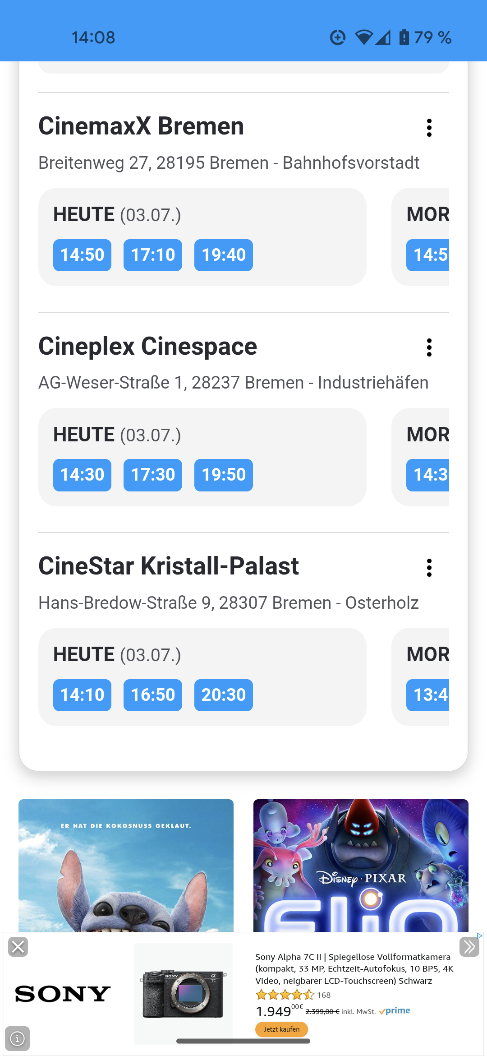Book 19:50 showing at Cineplex Cinespace
Image resolution: width=487 pixels, height=1056 pixels.
click(x=224, y=475)
